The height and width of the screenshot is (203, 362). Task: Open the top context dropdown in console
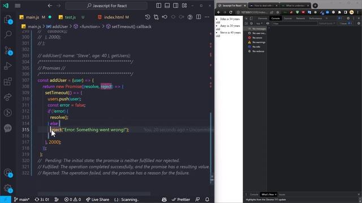(259, 24)
